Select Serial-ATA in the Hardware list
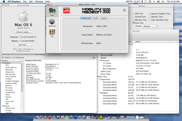The height and width of the screenshot is (121, 182). 9,101
